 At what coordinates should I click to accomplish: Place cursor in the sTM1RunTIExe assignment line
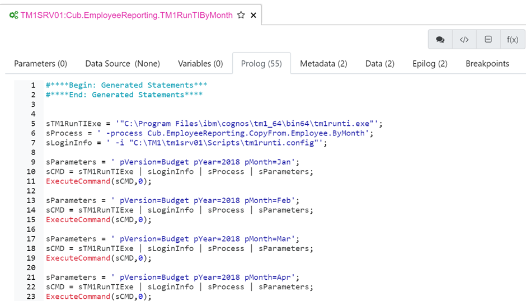[214, 124]
